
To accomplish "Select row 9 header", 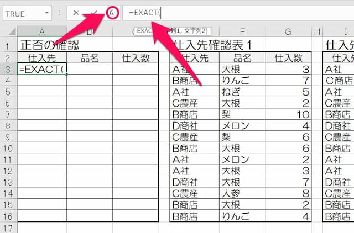I will (x=8, y=136).
